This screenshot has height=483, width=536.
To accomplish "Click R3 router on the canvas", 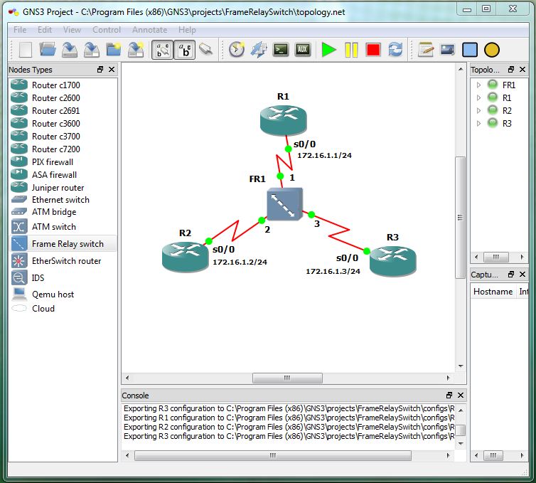I will (393, 260).
